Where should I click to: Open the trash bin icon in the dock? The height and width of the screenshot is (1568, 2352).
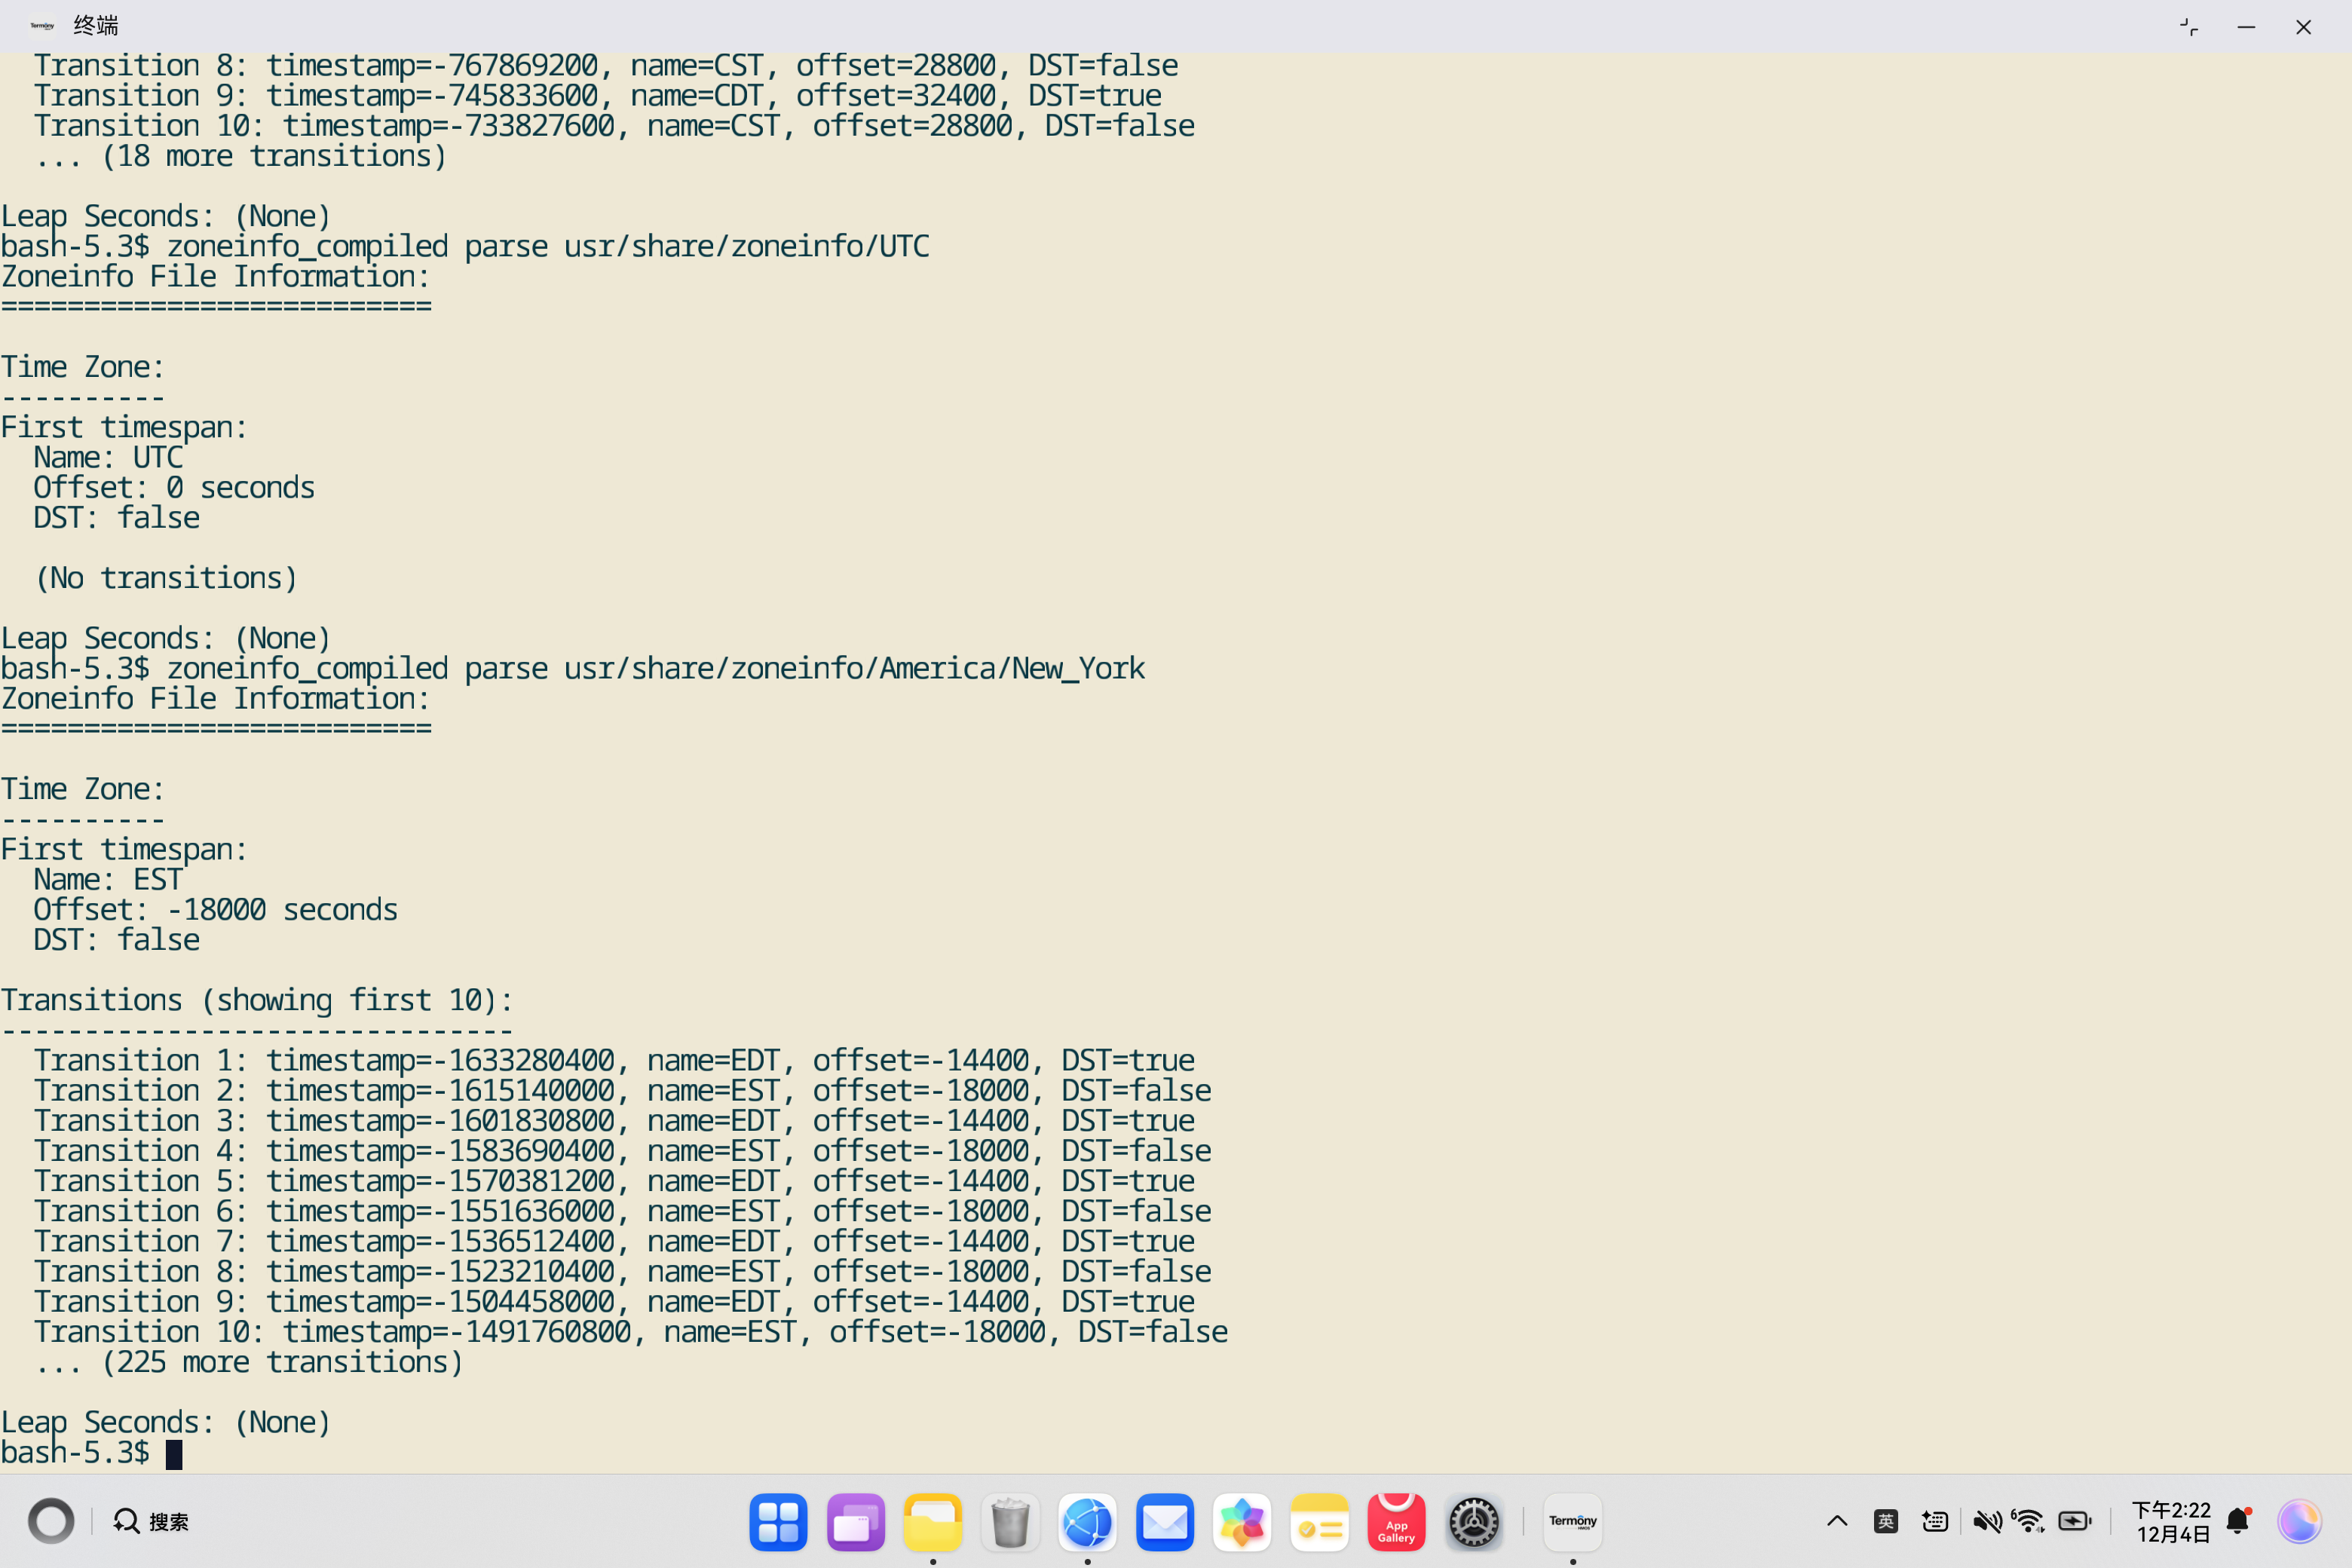tap(1010, 1522)
